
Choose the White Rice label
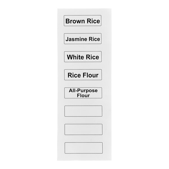click(83, 57)
